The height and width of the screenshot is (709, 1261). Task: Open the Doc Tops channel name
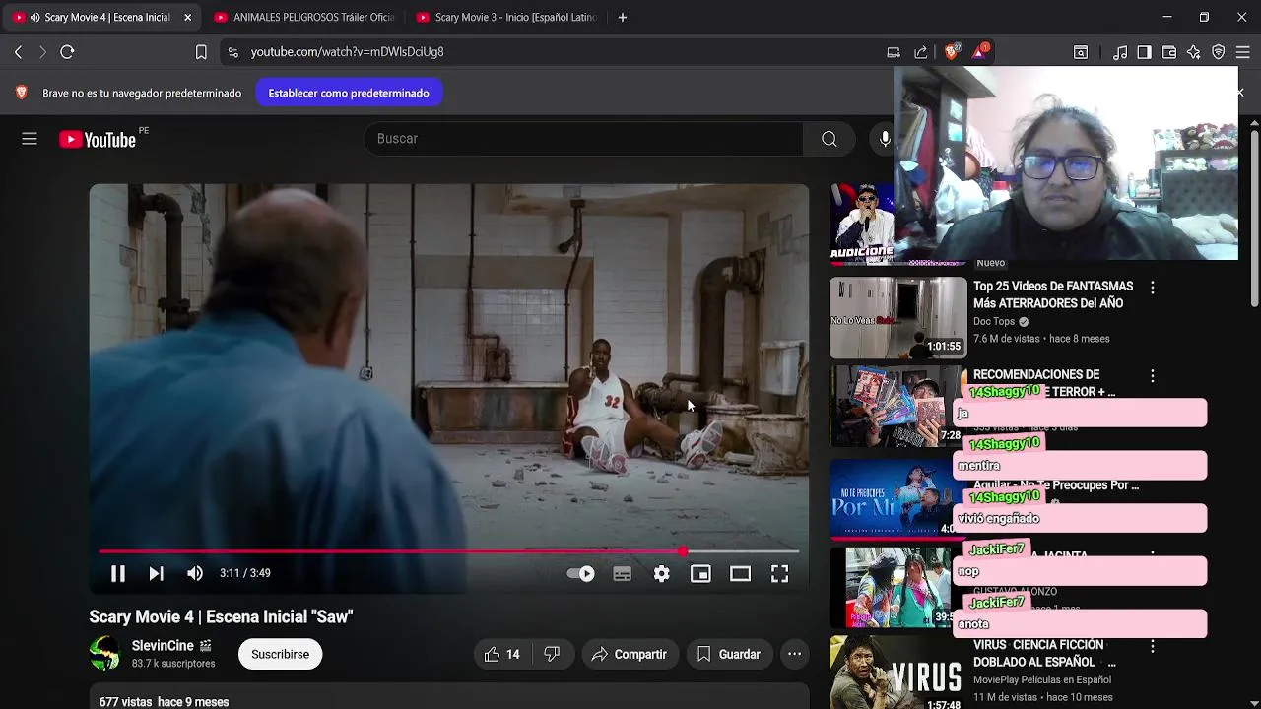tap(994, 321)
